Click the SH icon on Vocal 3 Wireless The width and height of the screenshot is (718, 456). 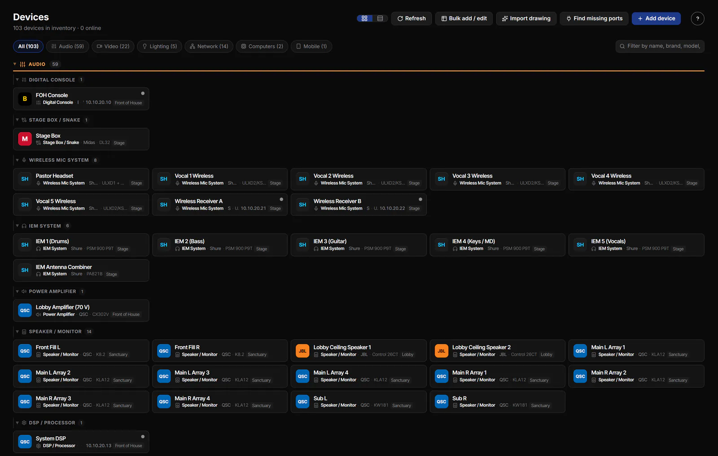point(442,179)
